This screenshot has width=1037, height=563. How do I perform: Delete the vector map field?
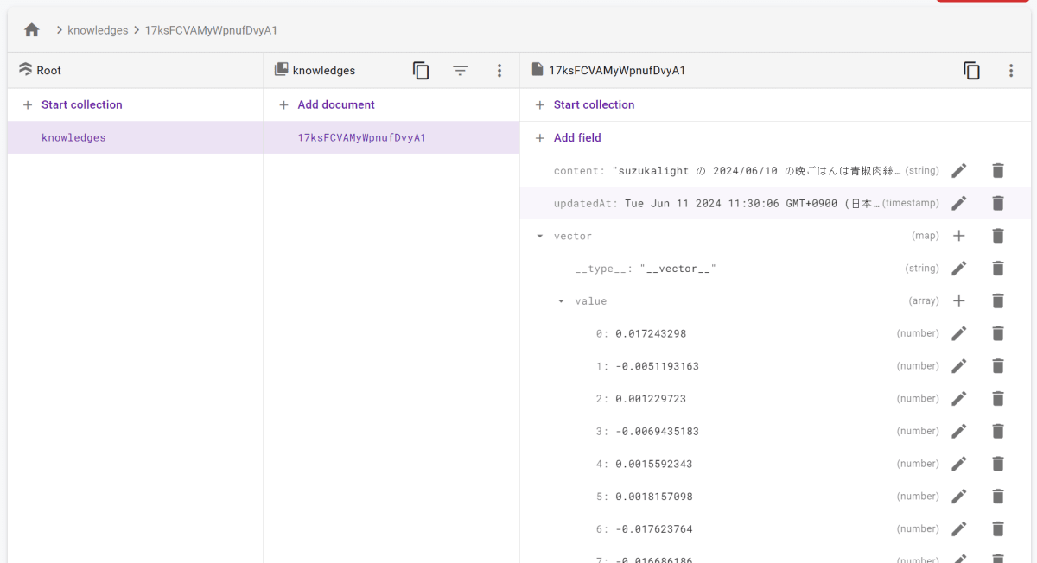[998, 236]
